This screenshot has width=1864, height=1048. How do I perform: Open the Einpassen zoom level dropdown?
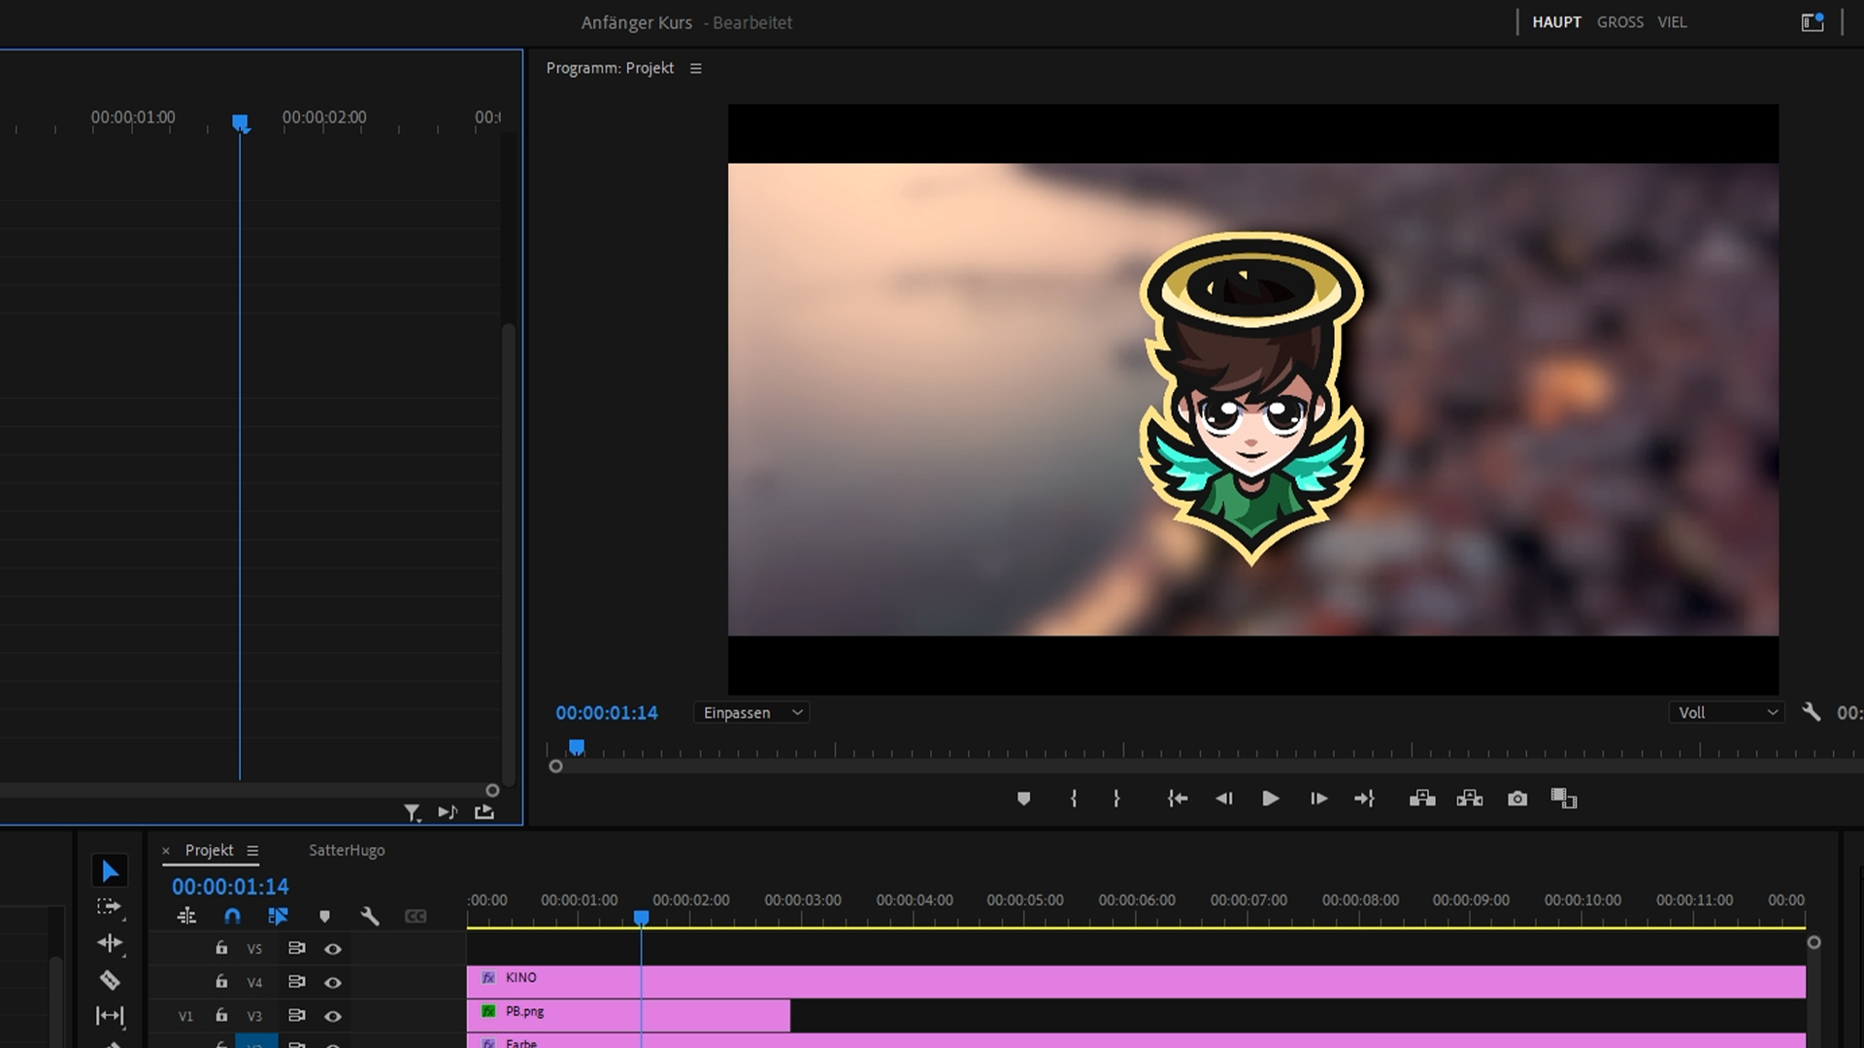(752, 712)
